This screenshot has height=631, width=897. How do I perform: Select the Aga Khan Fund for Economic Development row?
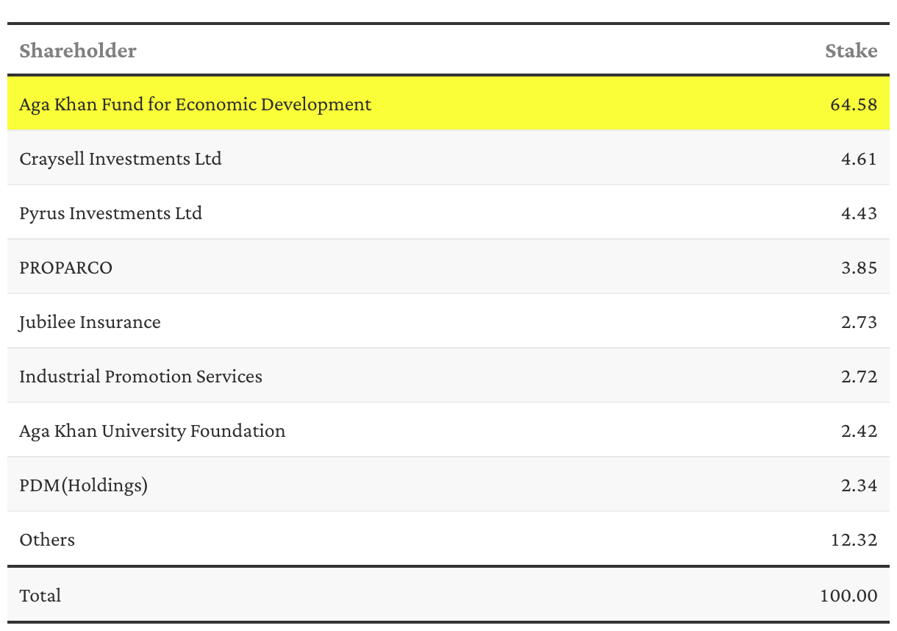click(x=448, y=104)
